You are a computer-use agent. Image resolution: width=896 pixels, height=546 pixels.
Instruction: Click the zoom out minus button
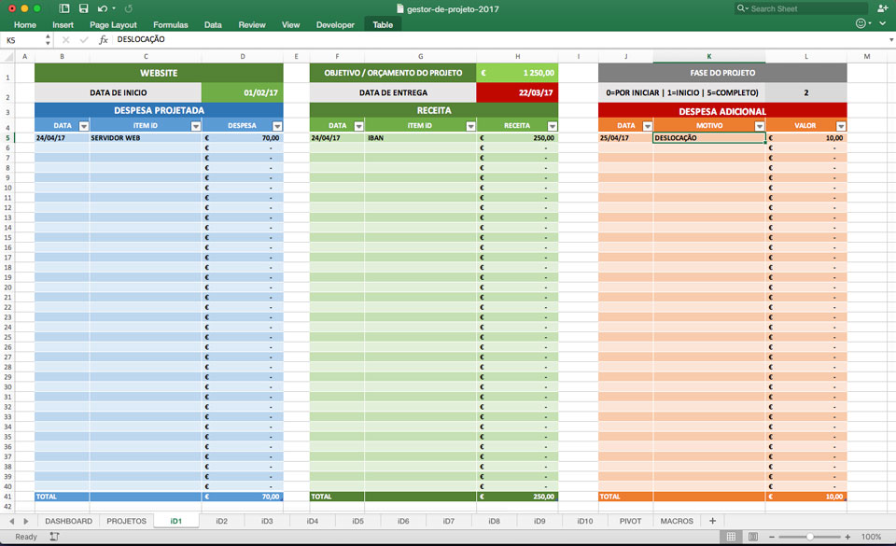click(772, 537)
